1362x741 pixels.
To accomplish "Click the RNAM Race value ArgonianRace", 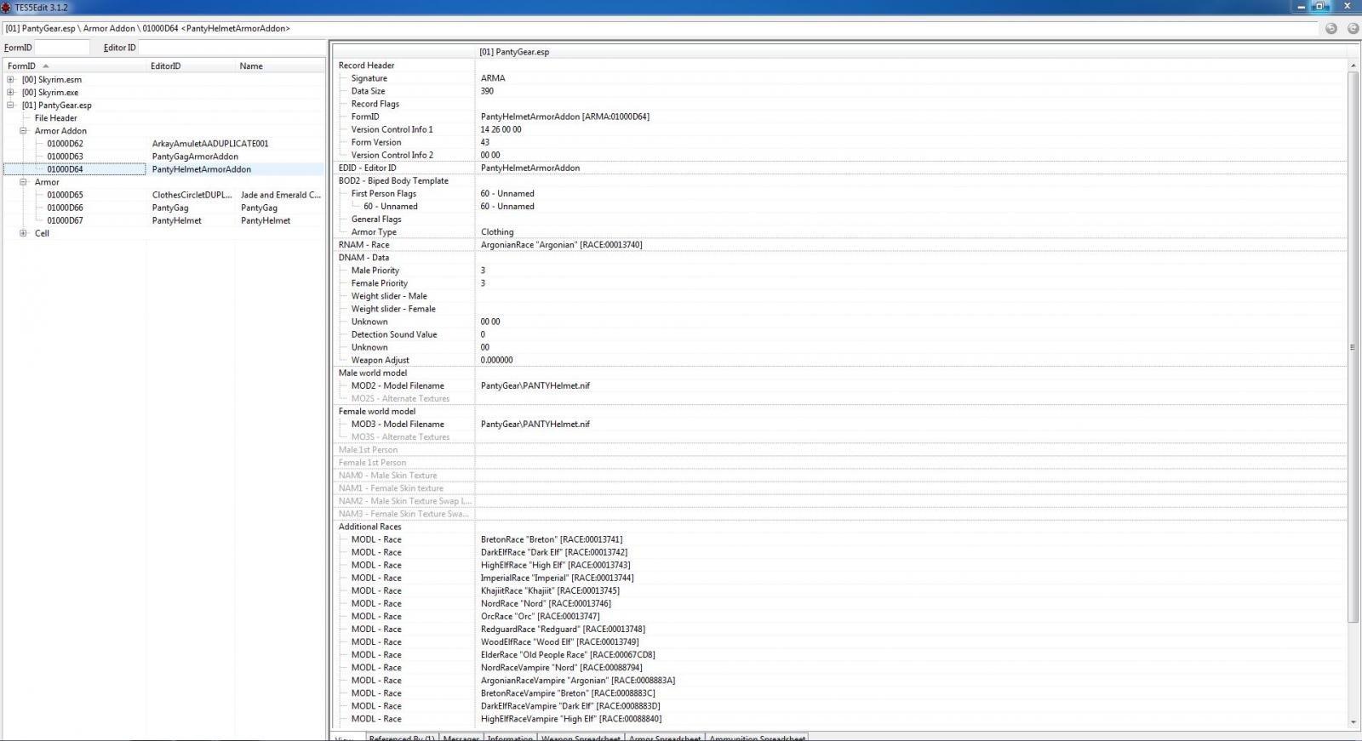I will (561, 245).
